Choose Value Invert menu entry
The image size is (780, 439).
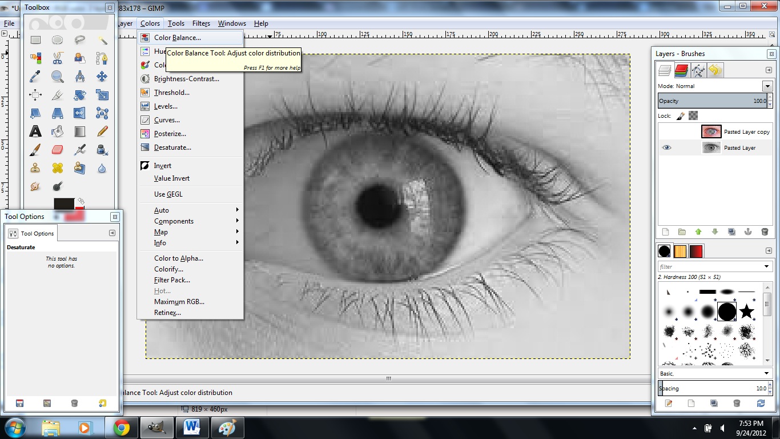click(x=190, y=178)
